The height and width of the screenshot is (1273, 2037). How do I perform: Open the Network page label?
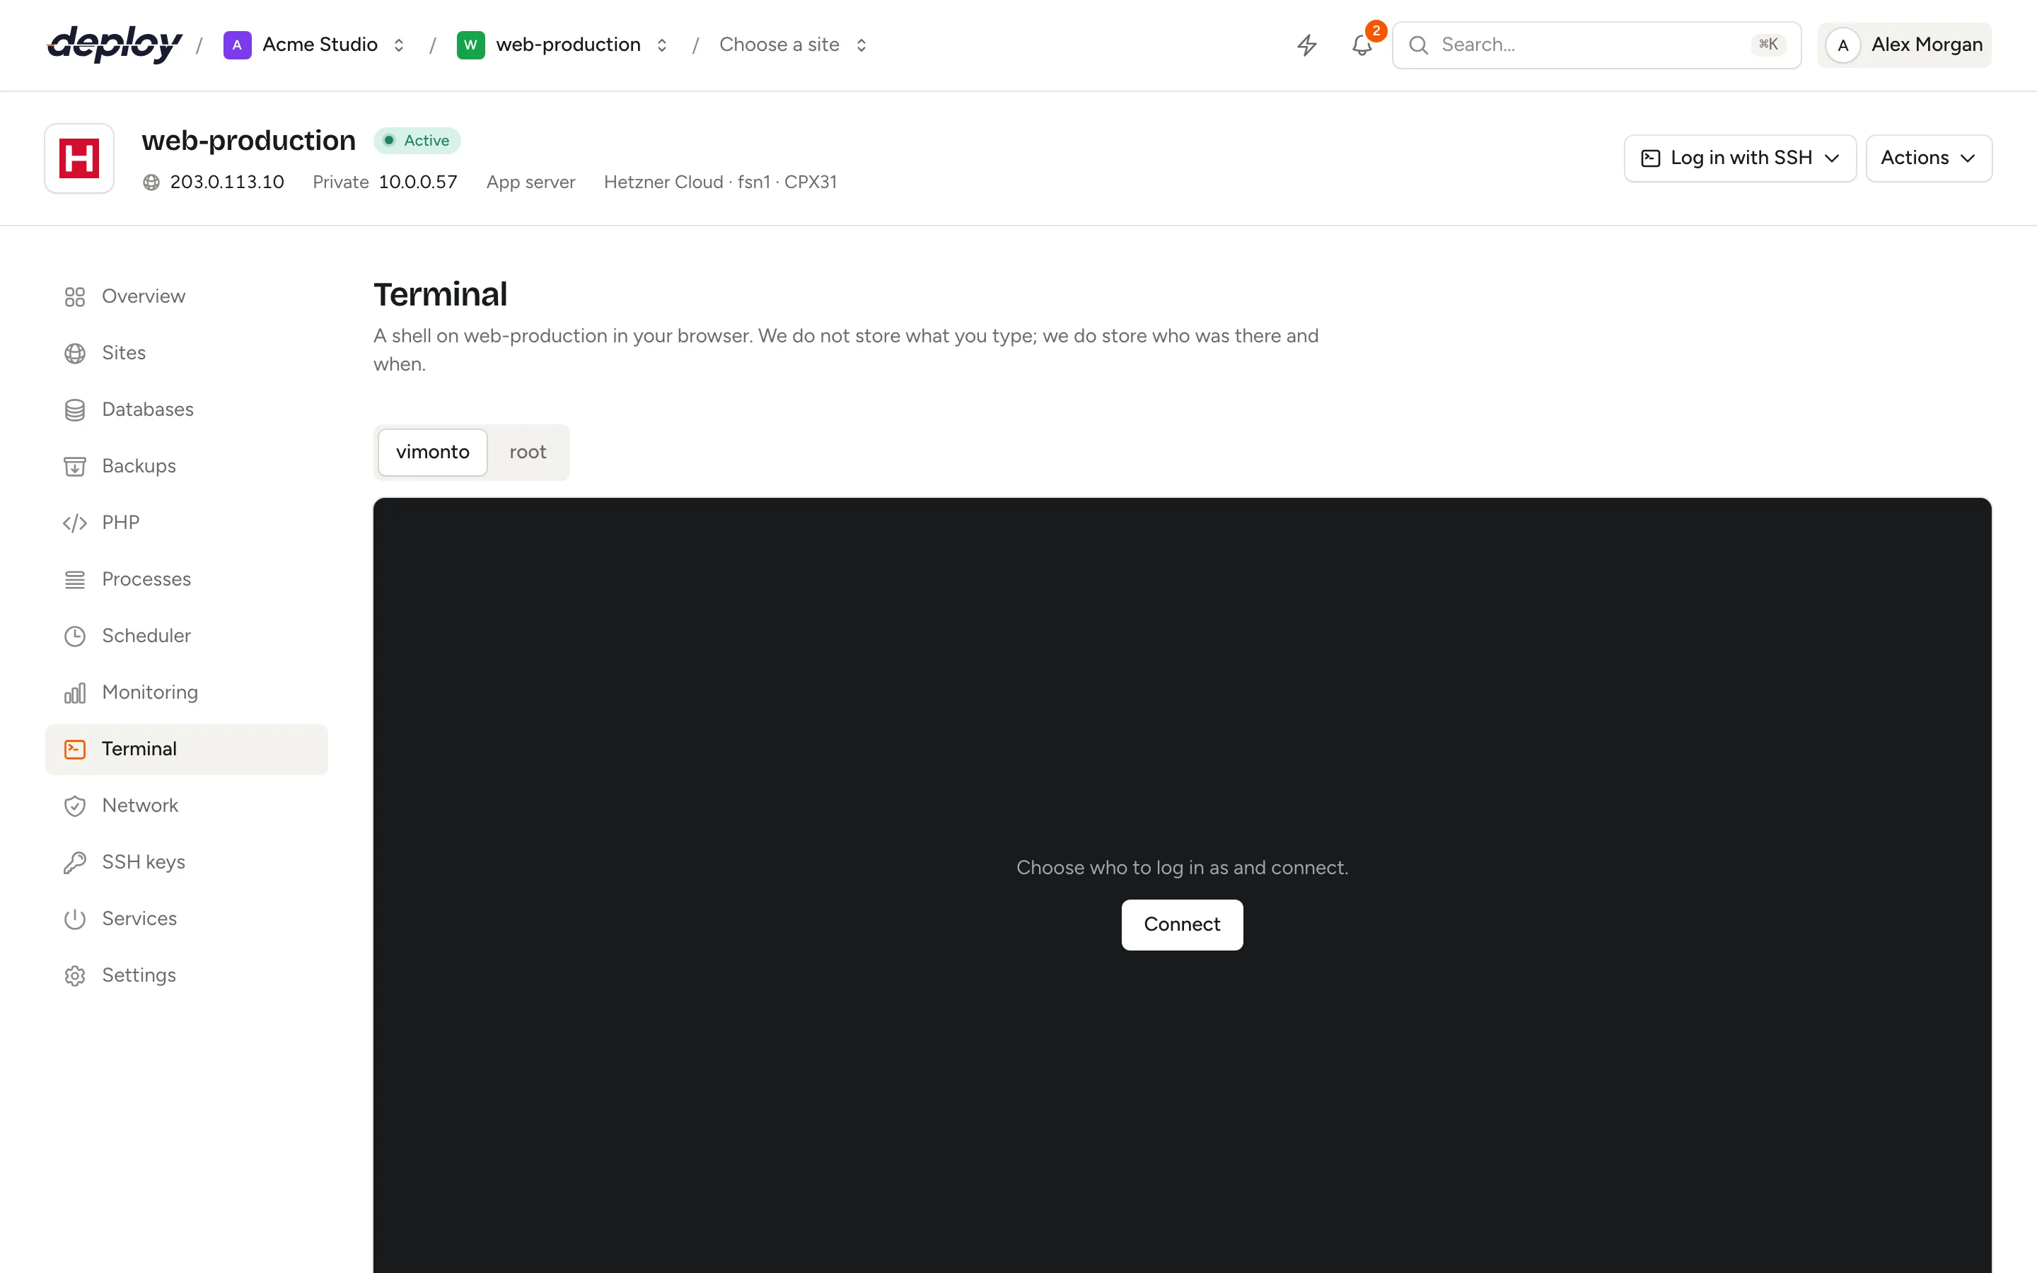click(141, 806)
